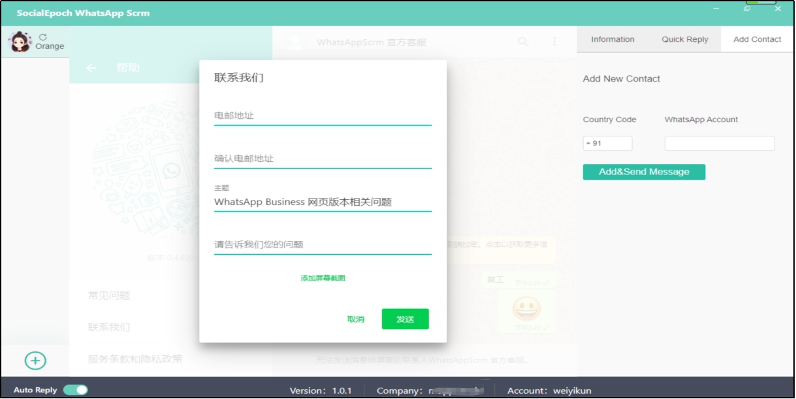Focus the 确认电邮地址 field

click(323, 159)
